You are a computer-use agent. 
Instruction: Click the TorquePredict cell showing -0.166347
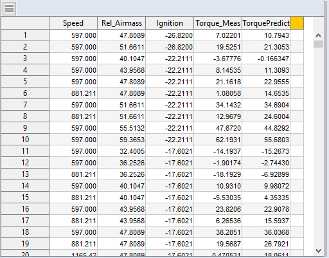click(266, 59)
